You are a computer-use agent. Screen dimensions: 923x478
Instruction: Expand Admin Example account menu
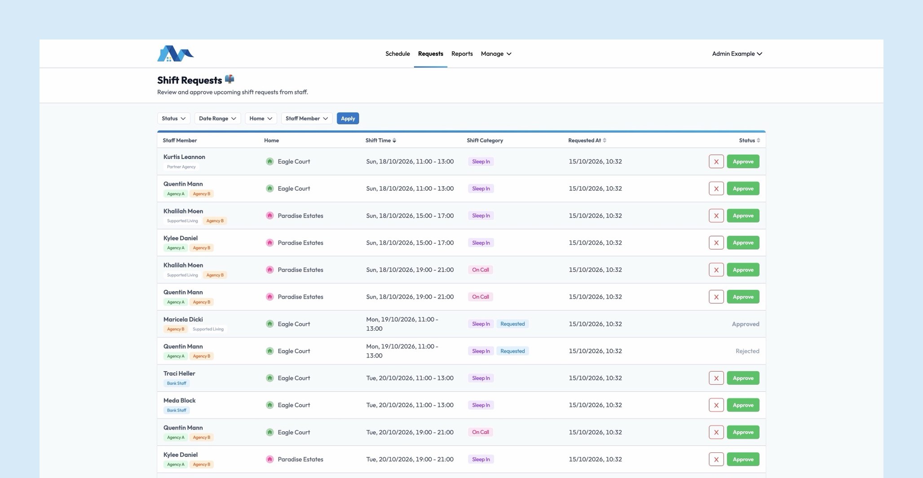(737, 53)
